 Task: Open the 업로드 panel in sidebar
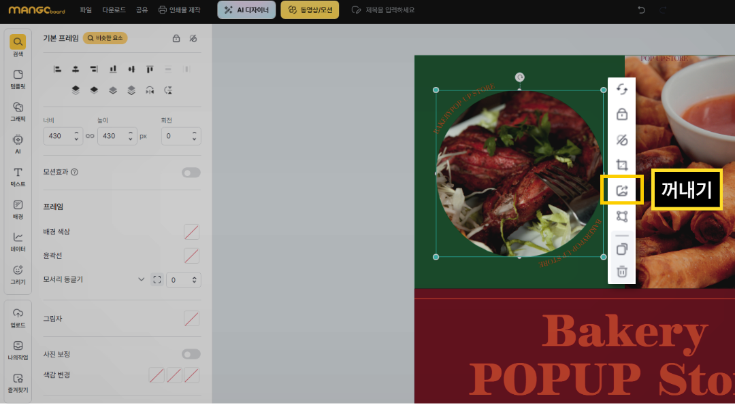(x=18, y=317)
